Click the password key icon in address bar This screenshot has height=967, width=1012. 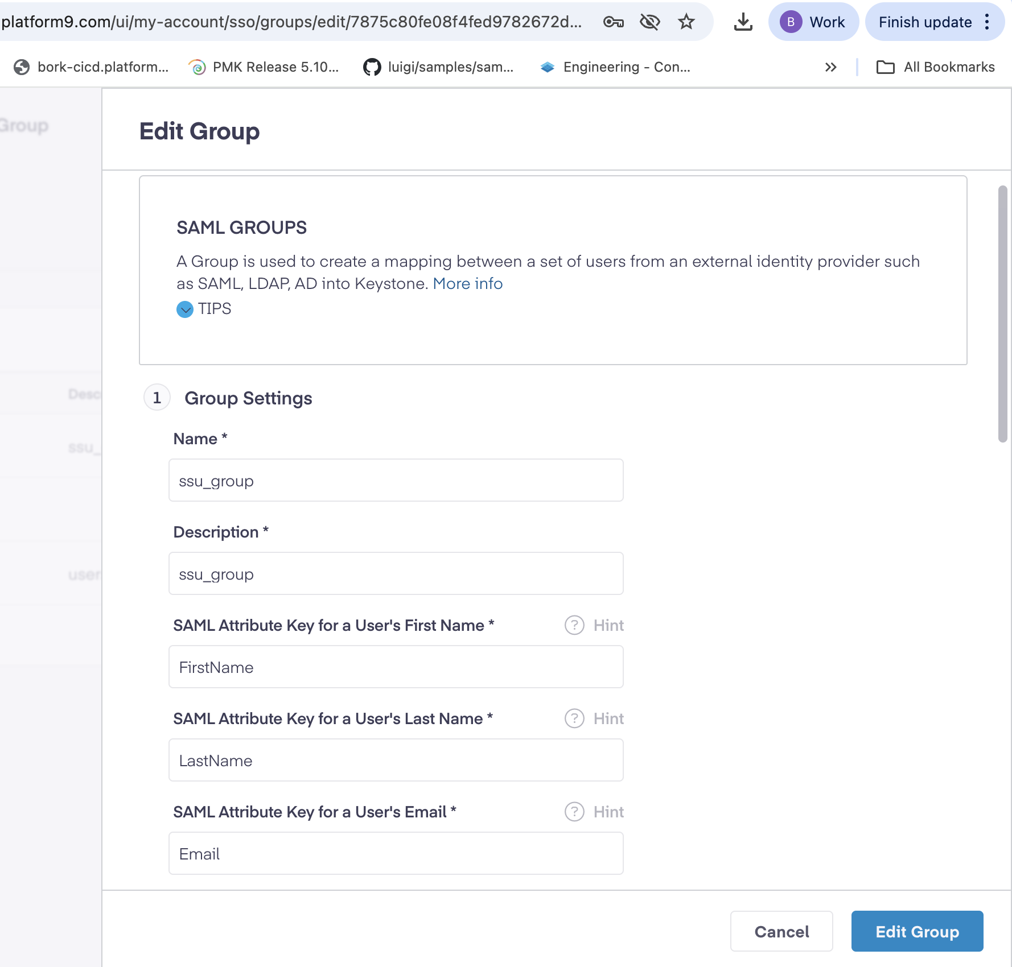[613, 22]
